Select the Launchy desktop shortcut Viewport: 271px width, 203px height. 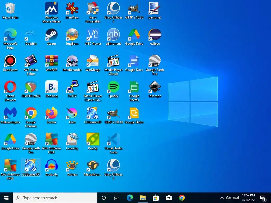tap(72, 142)
